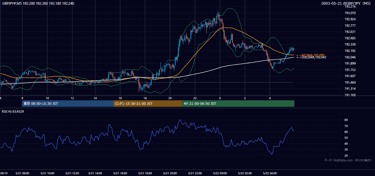This screenshot has height=176, width=375.
Task: Click price axis label 191.168
Action: pos(350,95)
